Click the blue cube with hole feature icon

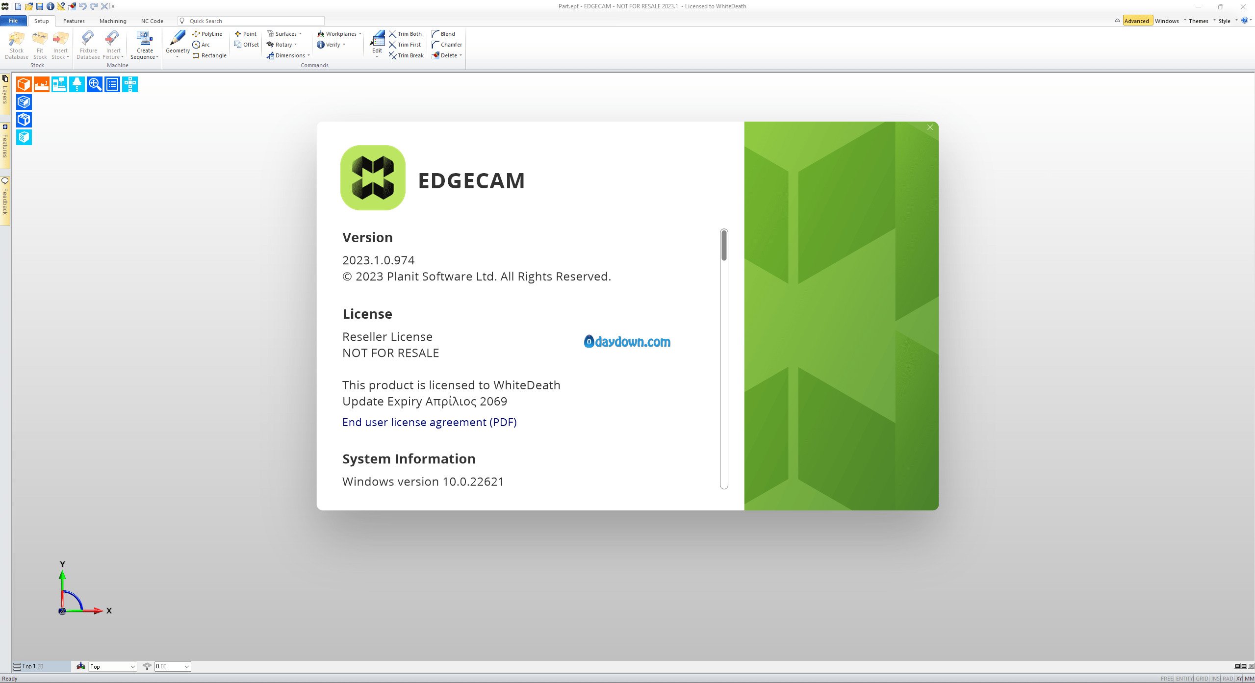pyautogui.click(x=24, y=120)
